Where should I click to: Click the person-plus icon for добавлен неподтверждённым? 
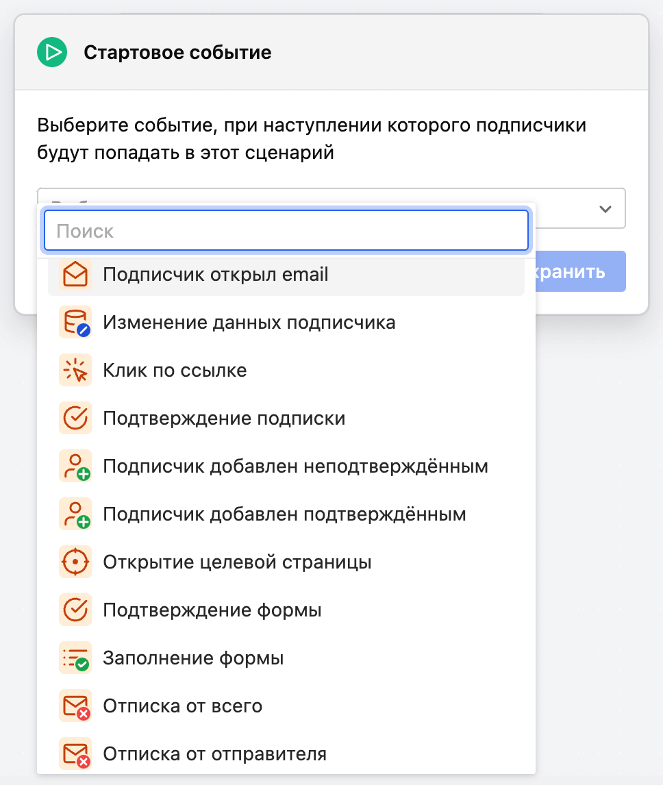point(75,466)
